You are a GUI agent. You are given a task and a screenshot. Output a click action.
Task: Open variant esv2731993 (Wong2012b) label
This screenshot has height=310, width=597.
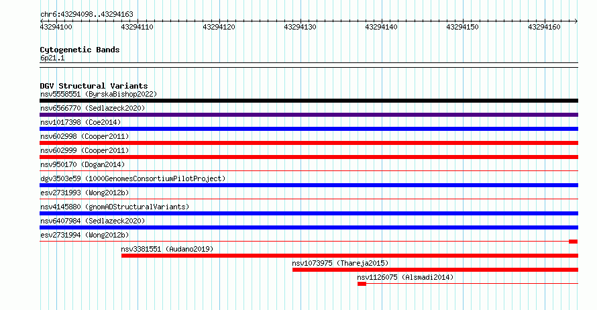[85, 193]
